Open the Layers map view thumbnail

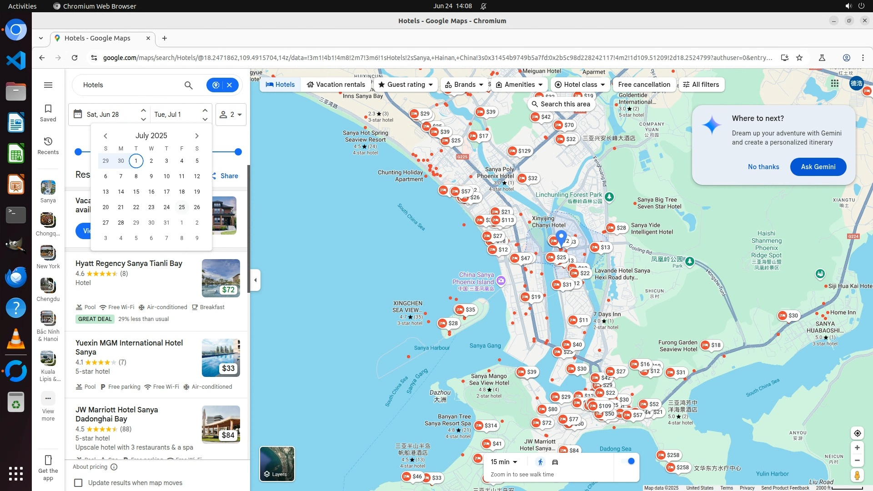[x=277, y=464]
